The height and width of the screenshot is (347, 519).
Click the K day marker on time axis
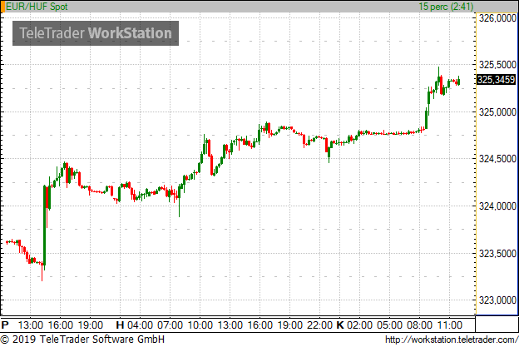[x=340, y=325]
